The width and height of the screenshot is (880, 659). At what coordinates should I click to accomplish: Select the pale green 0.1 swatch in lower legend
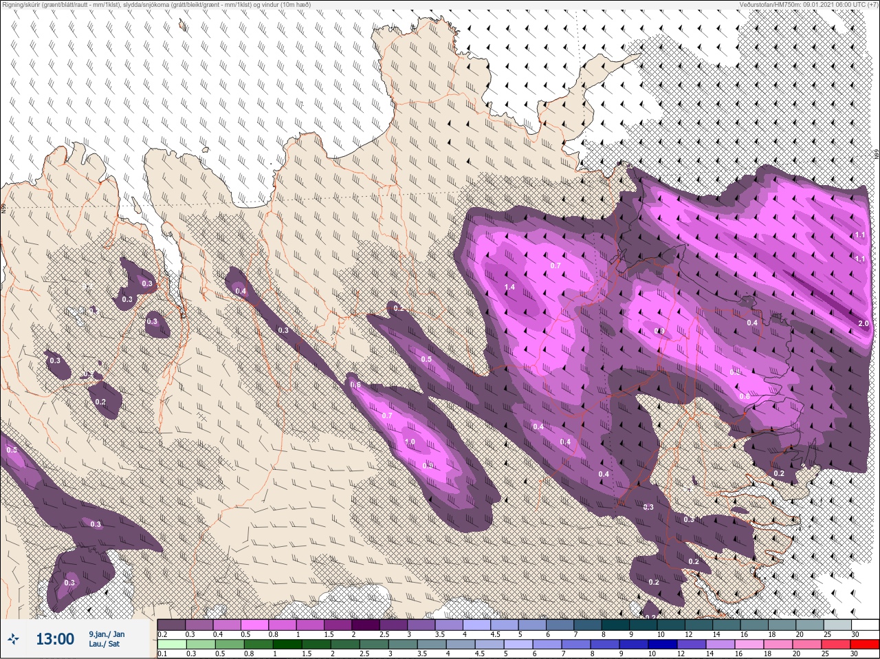click(171, 645)
